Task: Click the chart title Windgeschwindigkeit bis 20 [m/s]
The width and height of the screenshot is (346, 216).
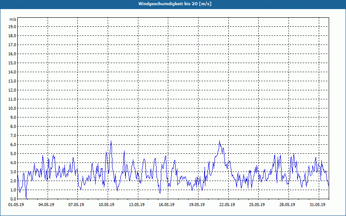Action: click(x=175, y=4)
